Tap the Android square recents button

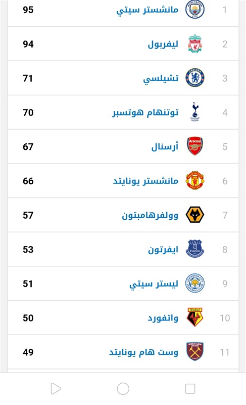pos(190,389)
